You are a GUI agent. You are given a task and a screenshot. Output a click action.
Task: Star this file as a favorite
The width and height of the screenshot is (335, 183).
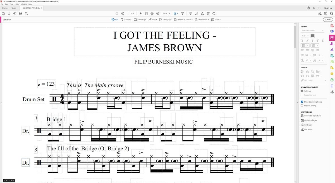click(9, 13)
